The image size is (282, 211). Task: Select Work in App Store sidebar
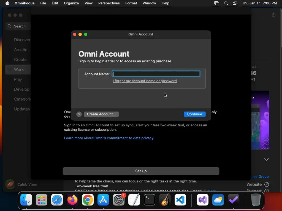pyautogui.click(x=18, y=70)
